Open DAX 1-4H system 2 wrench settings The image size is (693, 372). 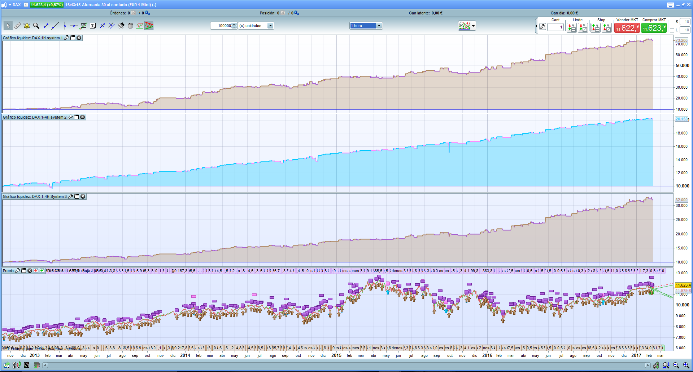click(70, 117)
